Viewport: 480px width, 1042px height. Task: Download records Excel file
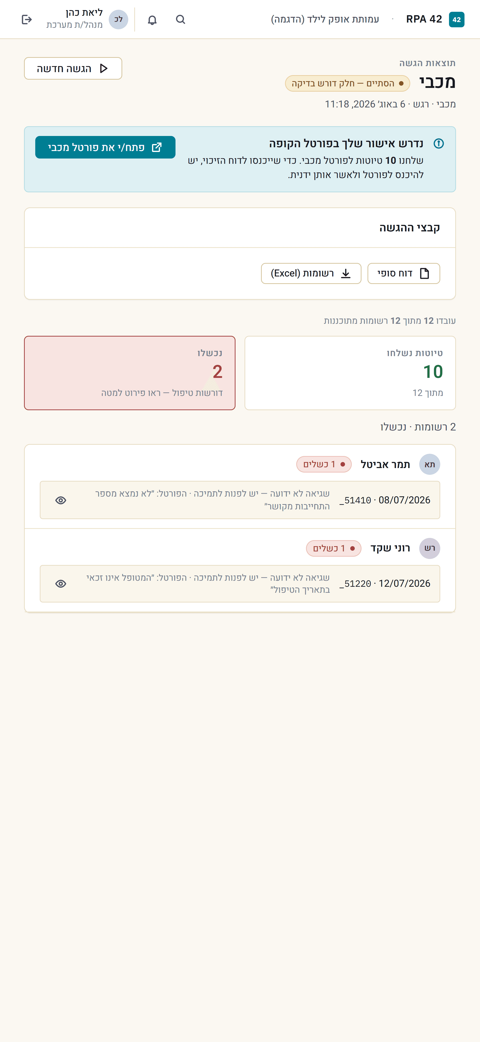click(311, 273)
